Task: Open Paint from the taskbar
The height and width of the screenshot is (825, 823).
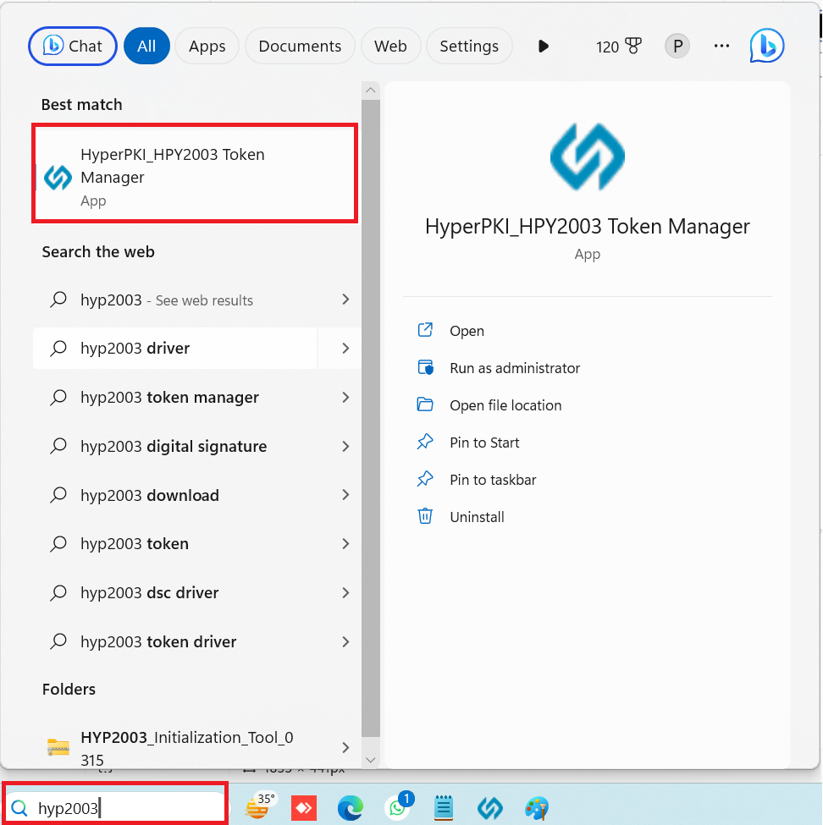Action: pyautogui.click(x=537, y=808)
